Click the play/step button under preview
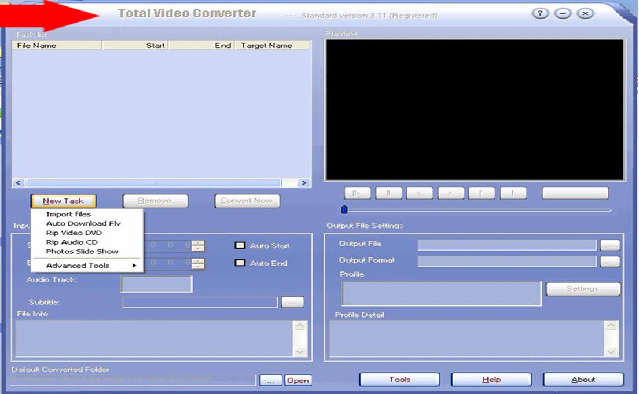639x394 pixels. click(357, 193)
